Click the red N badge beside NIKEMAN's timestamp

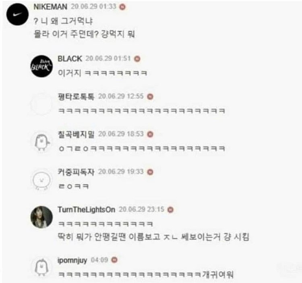pos(122,7)
